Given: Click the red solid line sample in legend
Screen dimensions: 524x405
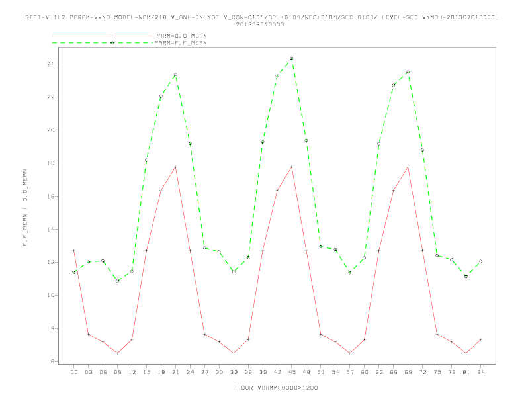Looking at the screenshot, I should pos(103,36).
